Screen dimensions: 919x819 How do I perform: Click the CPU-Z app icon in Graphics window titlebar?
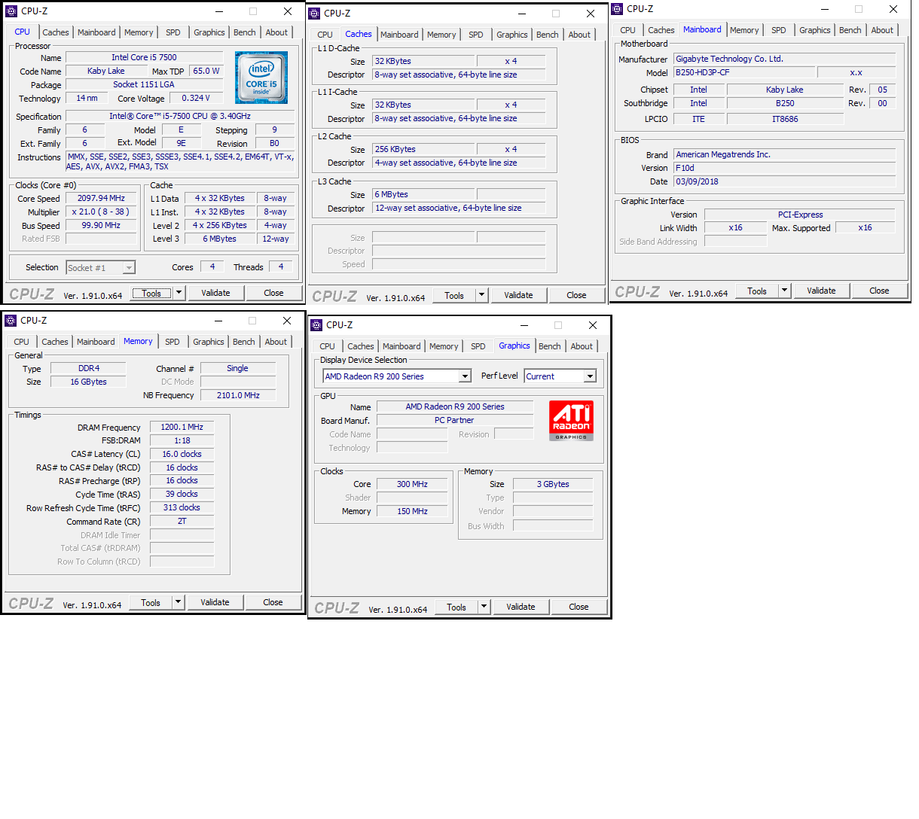[316, 325]
